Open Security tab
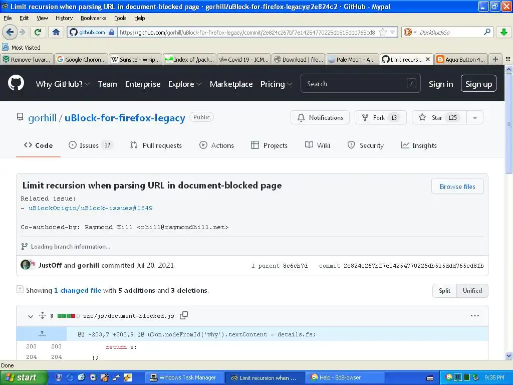 (365, 145)
